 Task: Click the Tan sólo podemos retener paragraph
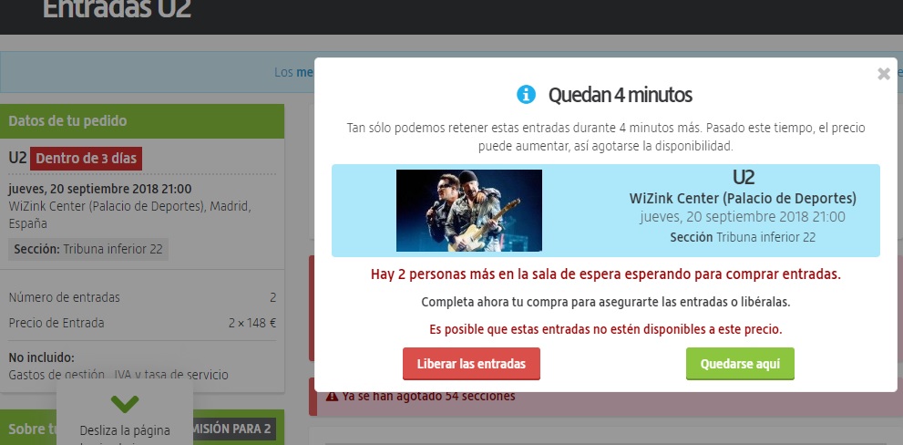click(x=605, y=137)
